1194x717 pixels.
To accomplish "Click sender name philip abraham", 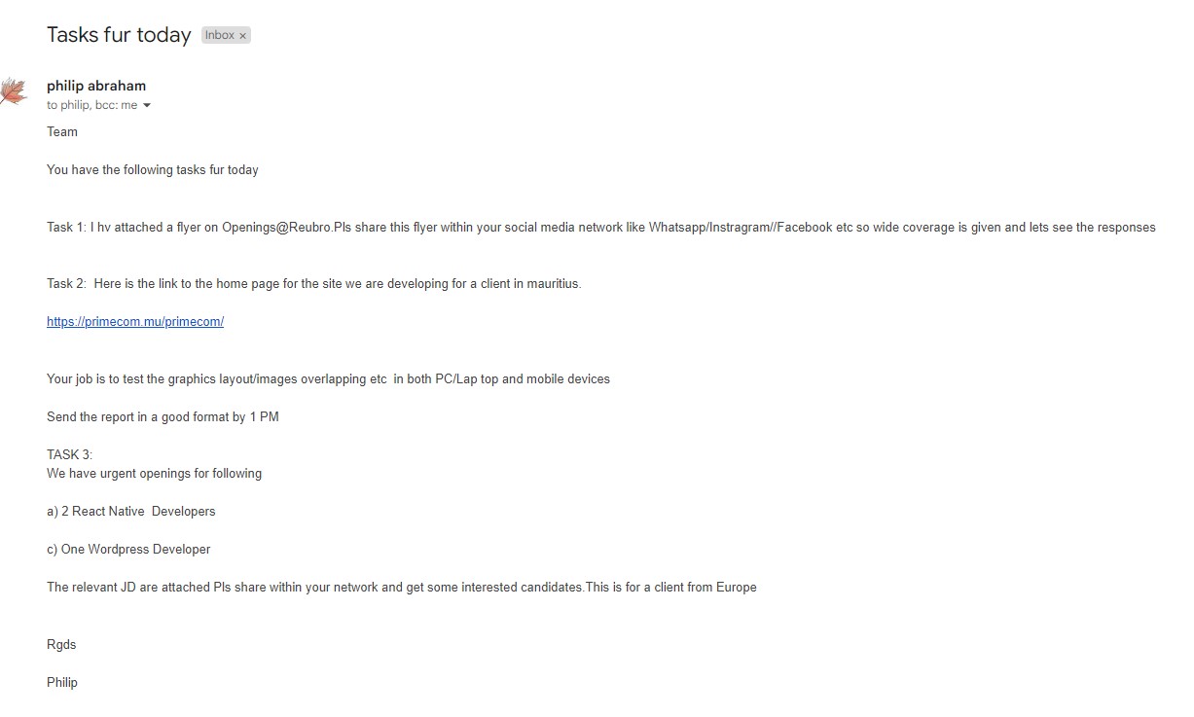I will coord(96,86).
